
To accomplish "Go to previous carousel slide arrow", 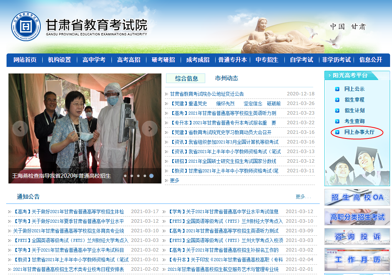I will point(20,129).
